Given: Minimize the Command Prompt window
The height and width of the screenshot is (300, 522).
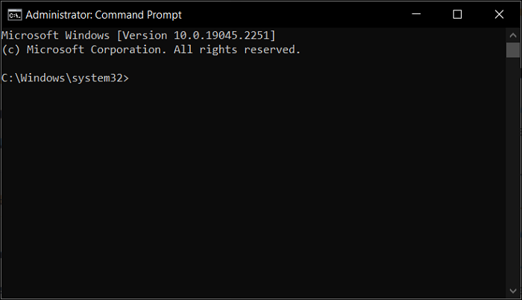Looking at the screenshot, I should click(418, 14).
